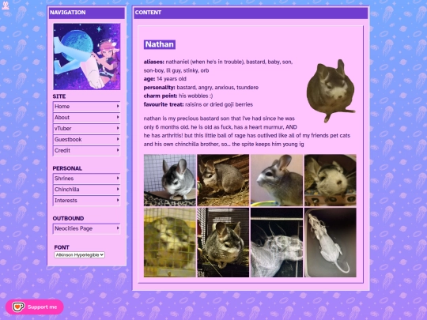
Task: Select the Chinchilla menu item
Action: 87,190
